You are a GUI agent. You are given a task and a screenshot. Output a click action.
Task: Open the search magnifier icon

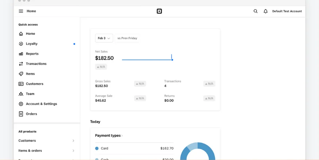point(256,11)
